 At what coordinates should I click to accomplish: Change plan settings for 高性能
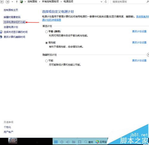click(139, 42)
